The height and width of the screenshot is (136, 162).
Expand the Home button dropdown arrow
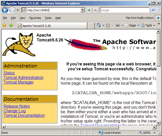point(103,25)
